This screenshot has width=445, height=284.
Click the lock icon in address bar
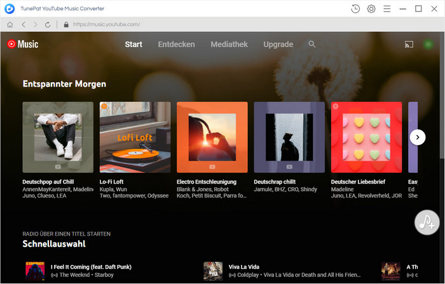tap(66, 24)
